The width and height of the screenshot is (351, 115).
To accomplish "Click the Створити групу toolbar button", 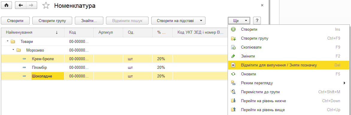I will pos(52,21).
